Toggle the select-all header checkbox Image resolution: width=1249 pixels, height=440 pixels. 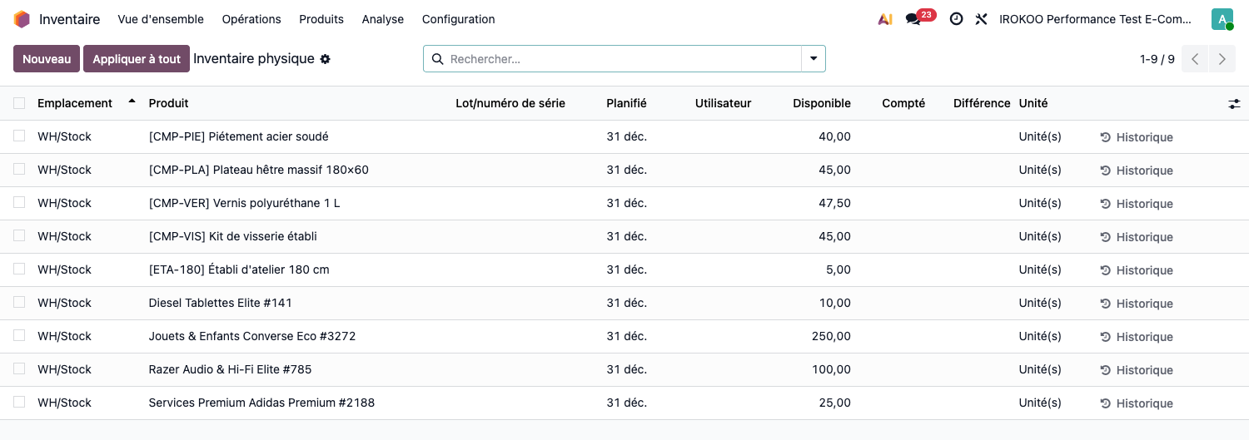(x=19, y=103)
